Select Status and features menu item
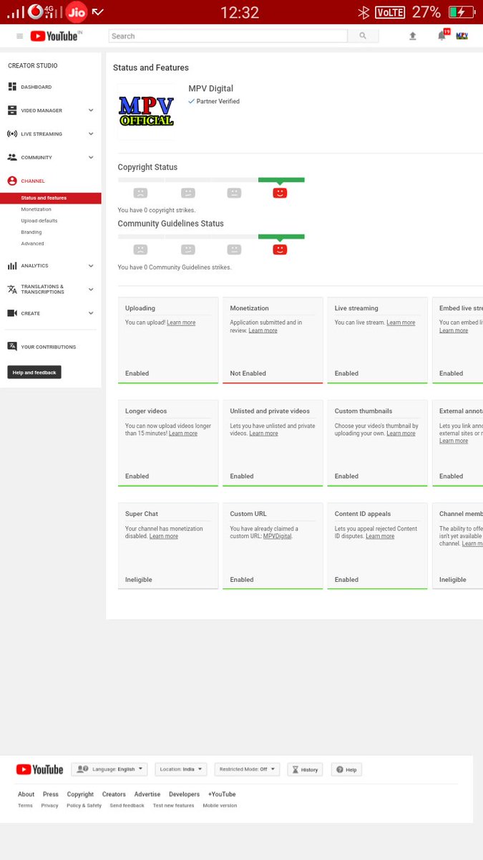 (x=51, y=198)
